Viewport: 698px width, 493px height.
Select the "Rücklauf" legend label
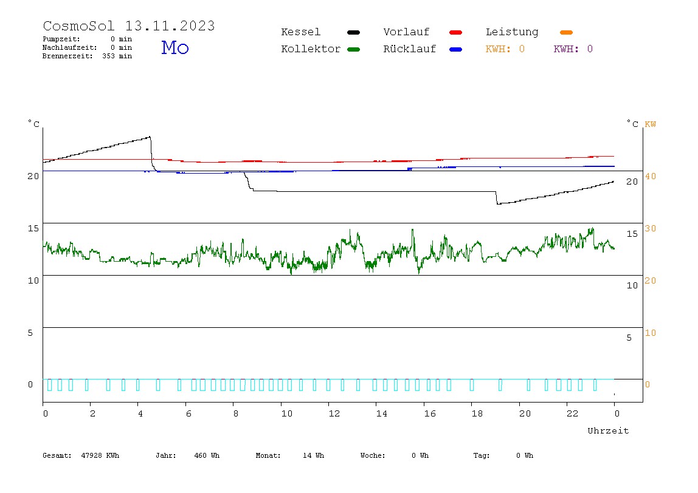[x=410, y=49]
